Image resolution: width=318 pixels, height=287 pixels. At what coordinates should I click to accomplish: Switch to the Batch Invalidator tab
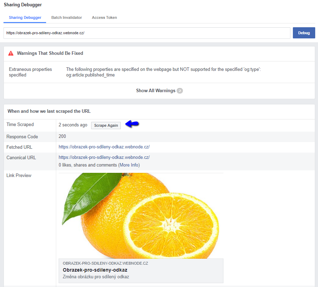[x=67, y=18]
